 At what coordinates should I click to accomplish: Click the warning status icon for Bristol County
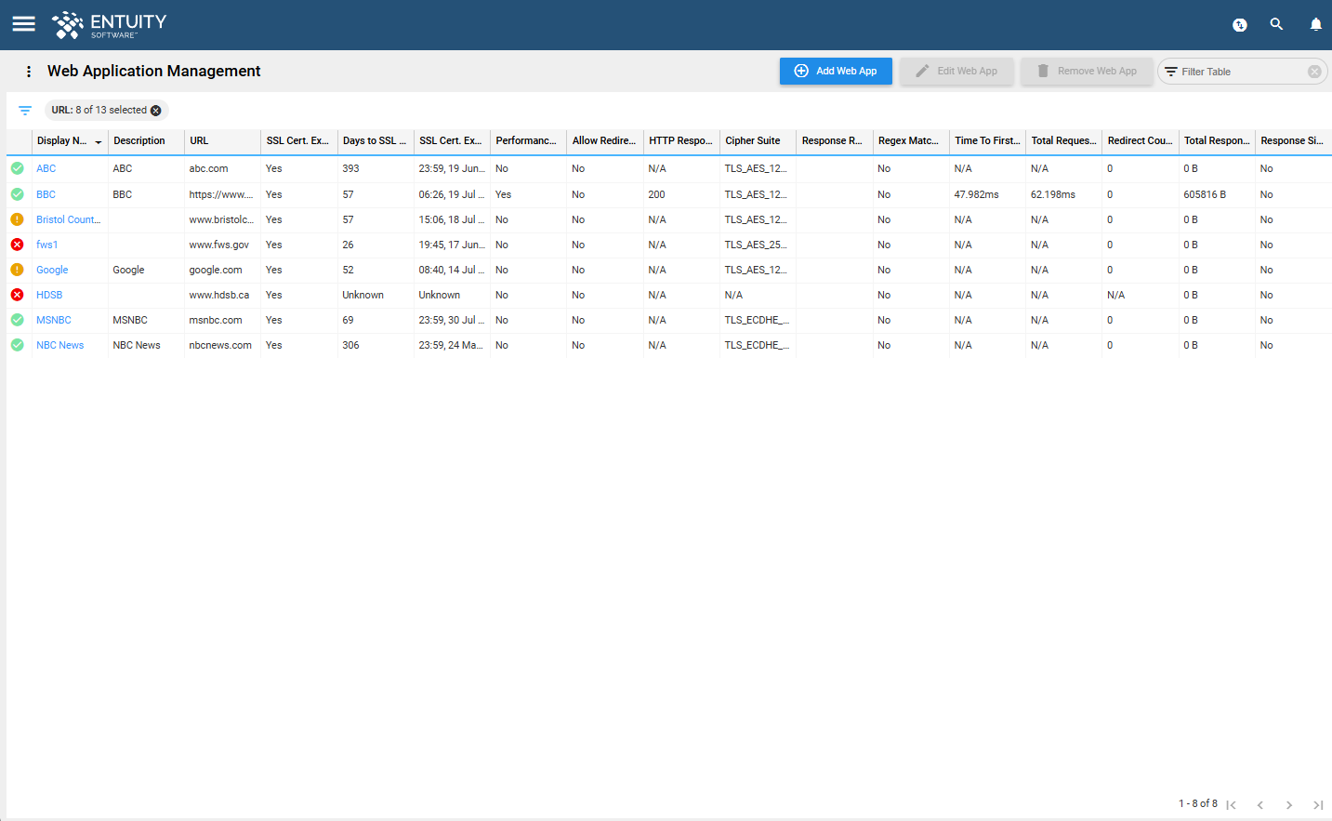17,219
